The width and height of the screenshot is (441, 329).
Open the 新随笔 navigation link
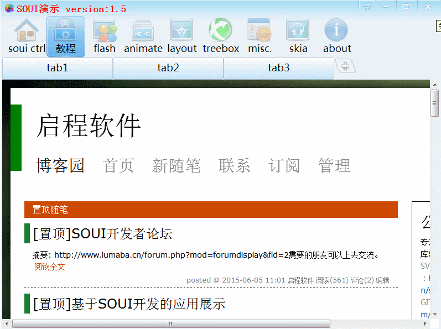[x=177, y=165]
